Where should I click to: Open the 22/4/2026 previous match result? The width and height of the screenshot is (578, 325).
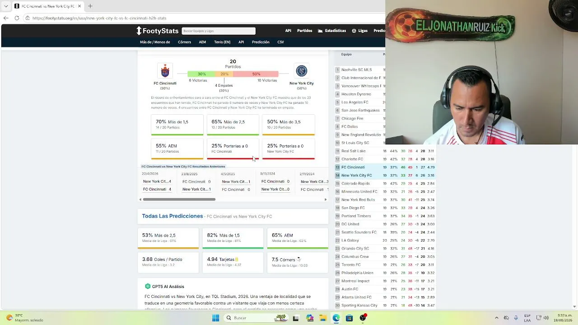[x=157, y=181]
